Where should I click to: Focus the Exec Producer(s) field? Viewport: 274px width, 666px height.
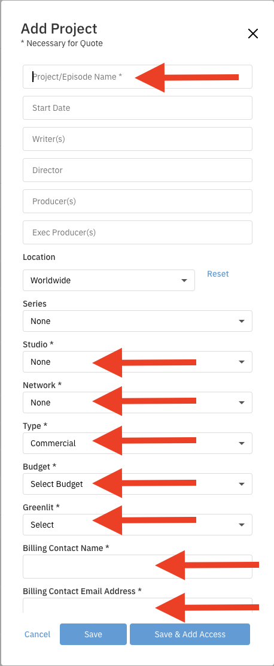[138, 232]
